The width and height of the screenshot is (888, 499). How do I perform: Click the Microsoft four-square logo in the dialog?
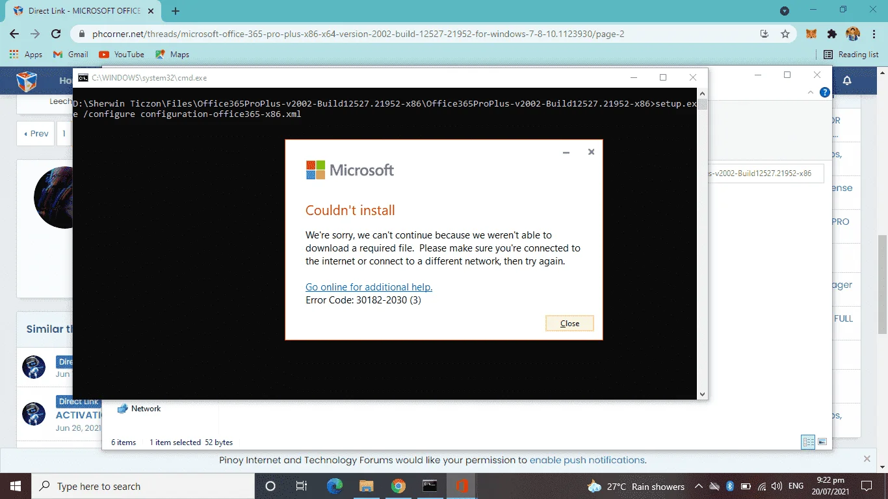[315, 170]
